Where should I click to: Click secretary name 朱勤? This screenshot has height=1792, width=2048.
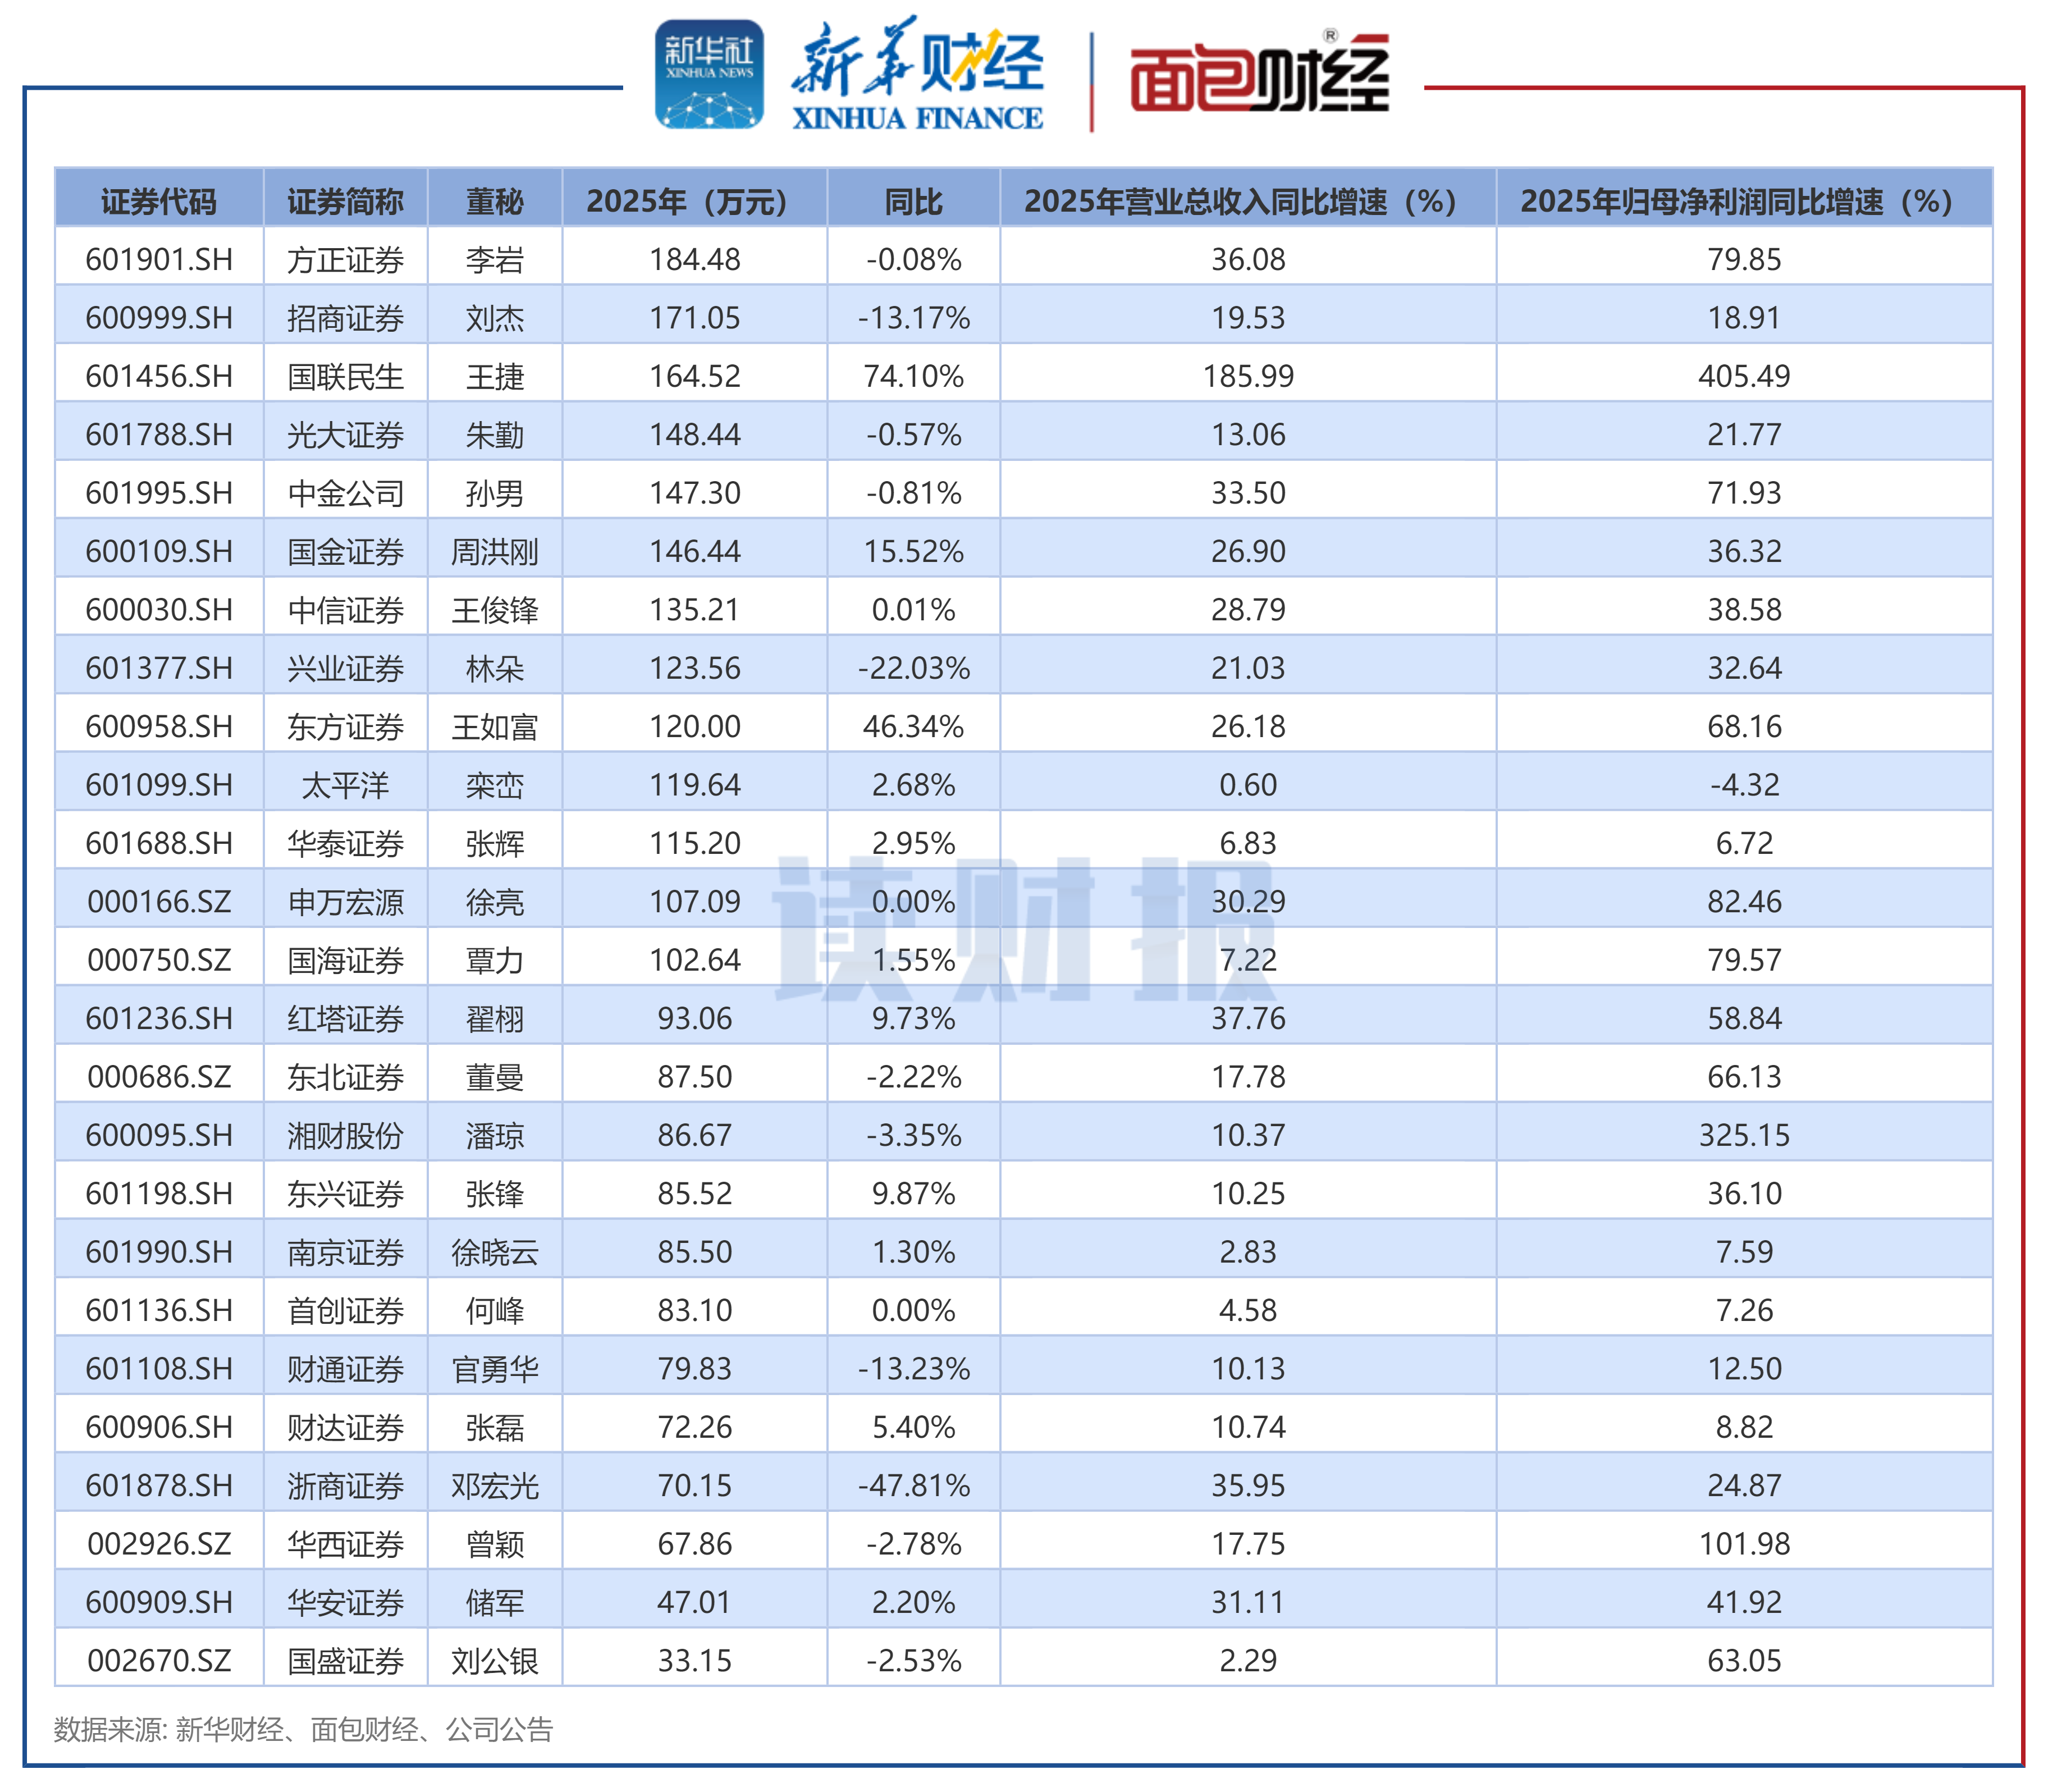pos(494,435)
